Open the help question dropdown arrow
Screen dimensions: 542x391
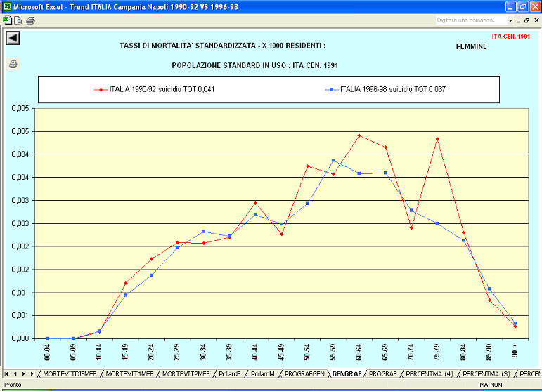pyautogui.click(x=510, y=20)
